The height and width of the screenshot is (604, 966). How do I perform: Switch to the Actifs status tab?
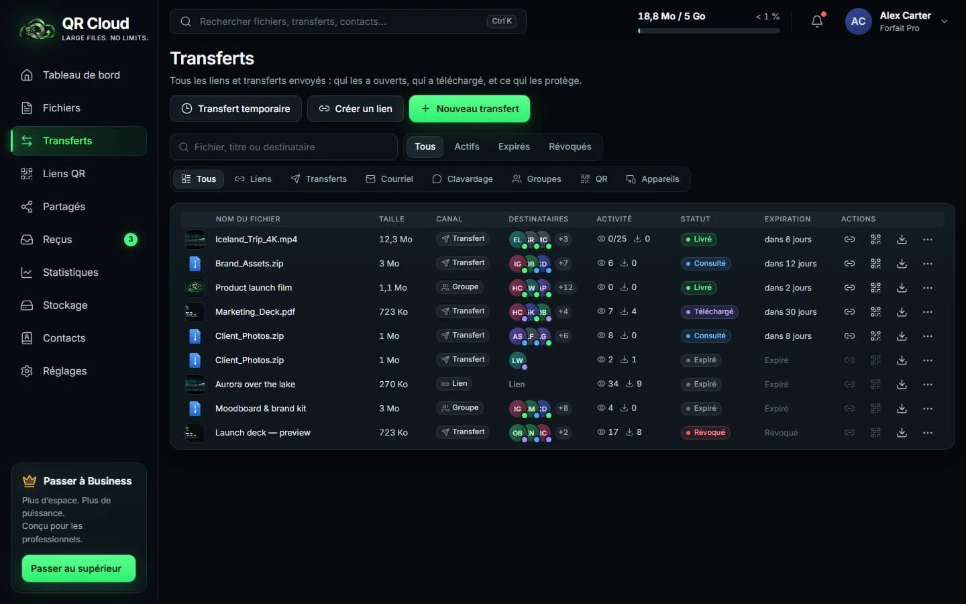tap(467, 146)
